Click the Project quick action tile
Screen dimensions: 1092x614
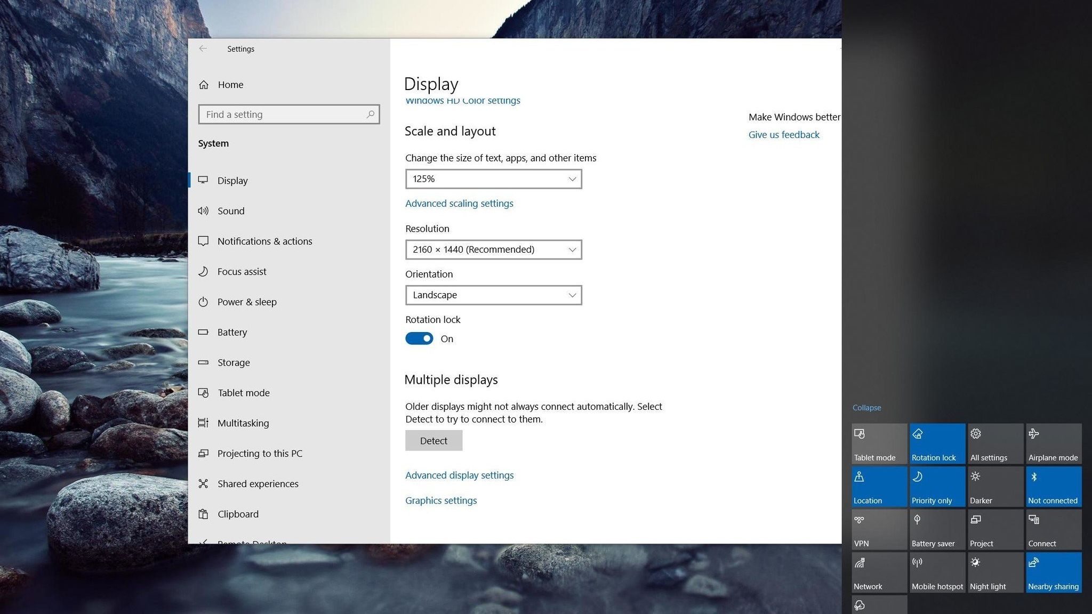pyautogui.click(x=995, y=529)
